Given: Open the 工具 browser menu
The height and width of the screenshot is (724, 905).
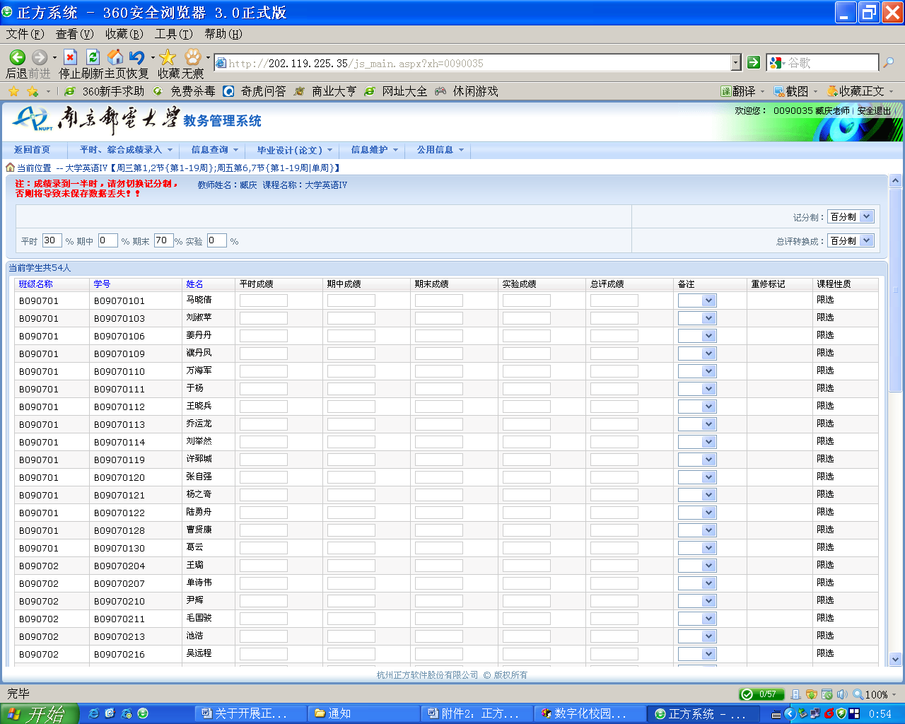Looking at the screenshot, I should coord(173,34).
